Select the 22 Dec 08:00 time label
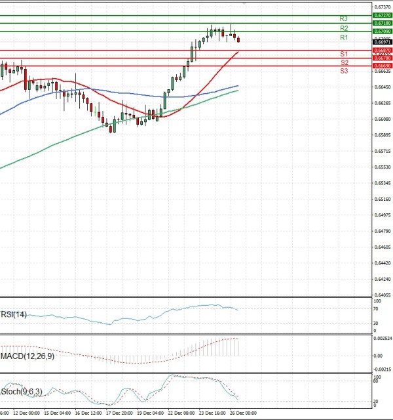The height and width of the screenshot is (420, 393). click(180, 414)
